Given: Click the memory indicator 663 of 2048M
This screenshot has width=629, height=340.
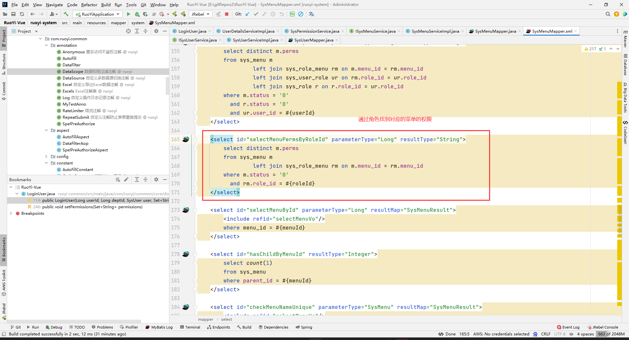Looking at the screenshot, I should tap(611, 334).
